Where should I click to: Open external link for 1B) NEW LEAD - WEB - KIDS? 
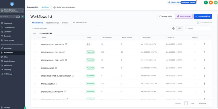tap(66, 60)
